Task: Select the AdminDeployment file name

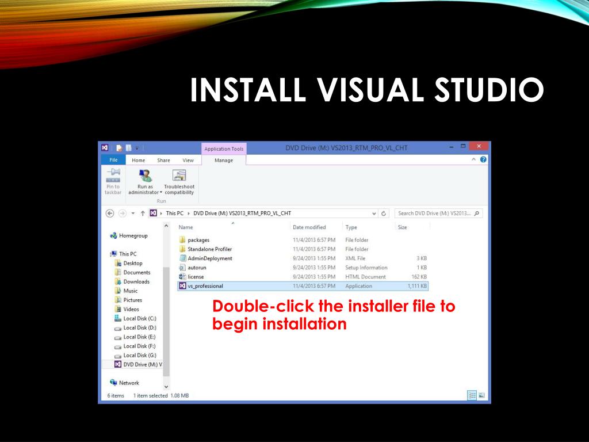Action: point(210,258)
